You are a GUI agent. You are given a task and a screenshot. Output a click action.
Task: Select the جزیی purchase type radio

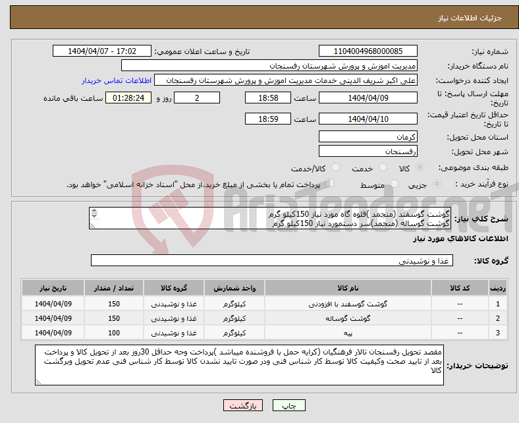tap(437, 184)
